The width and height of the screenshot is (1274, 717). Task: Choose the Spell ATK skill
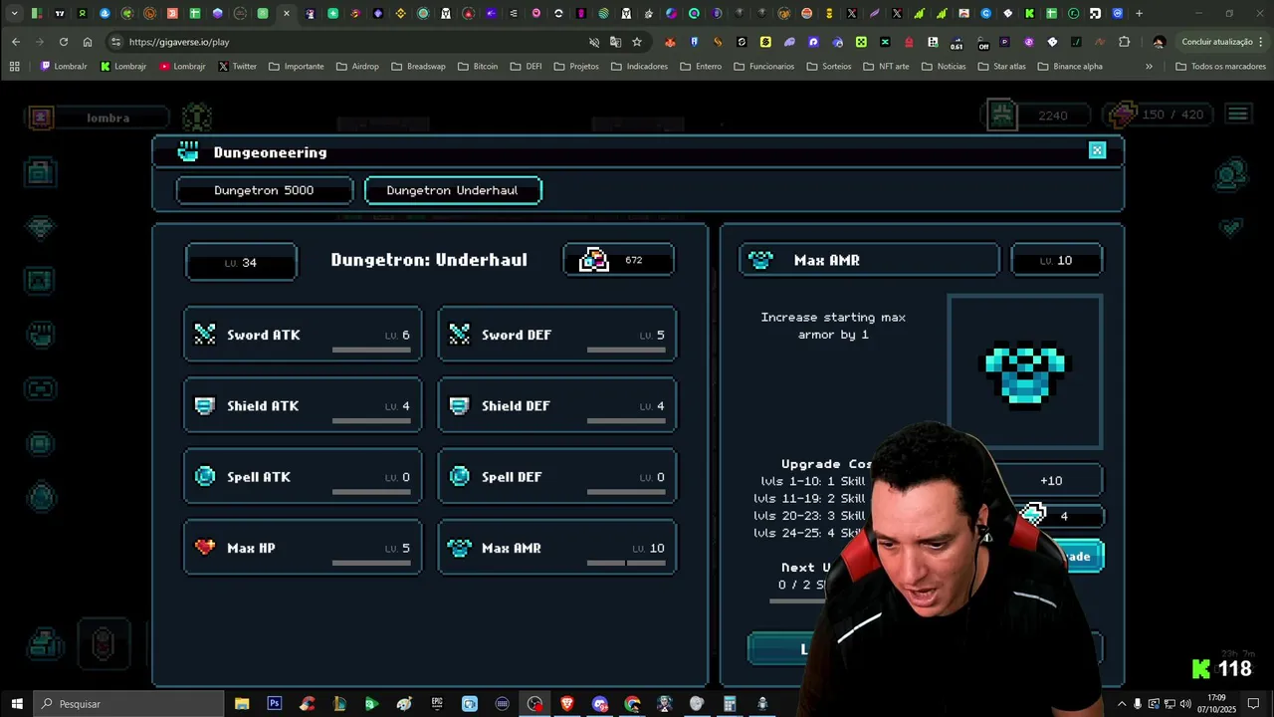[x=303, y=477]
